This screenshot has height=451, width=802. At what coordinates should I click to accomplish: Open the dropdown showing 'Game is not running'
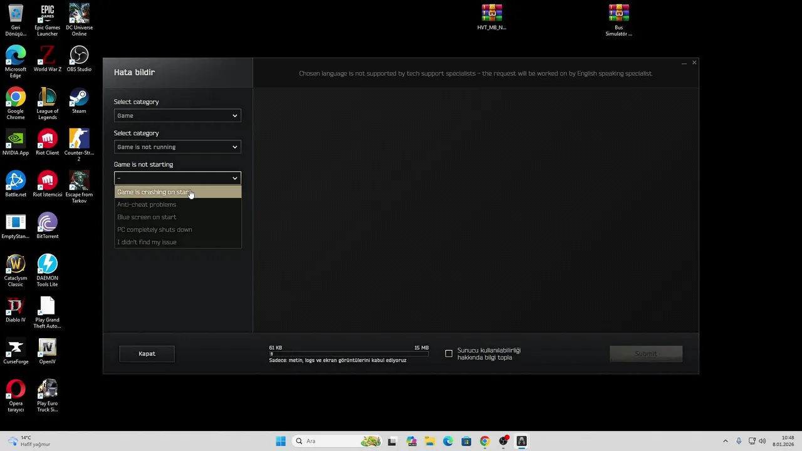[177, 147]
